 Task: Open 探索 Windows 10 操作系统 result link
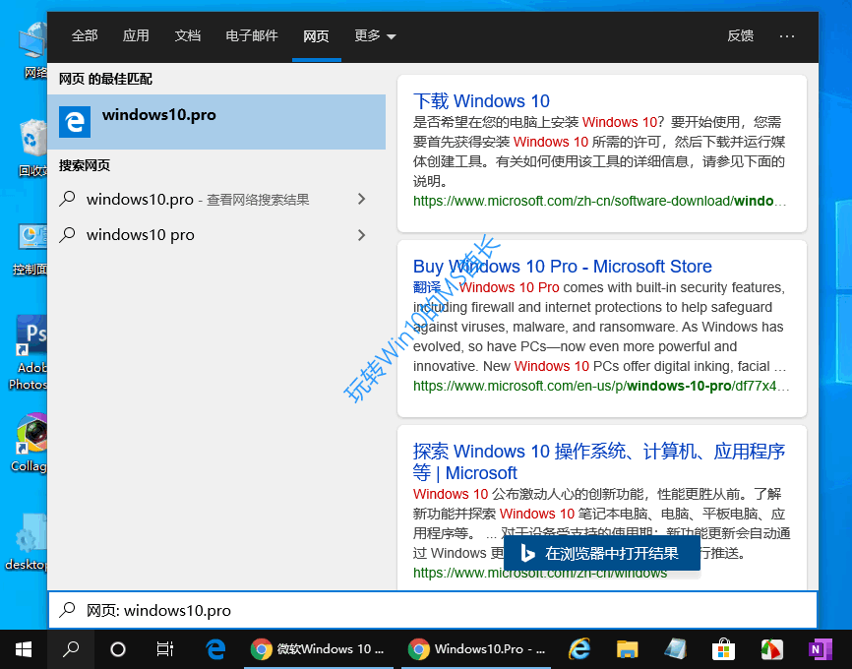point(599,462)
